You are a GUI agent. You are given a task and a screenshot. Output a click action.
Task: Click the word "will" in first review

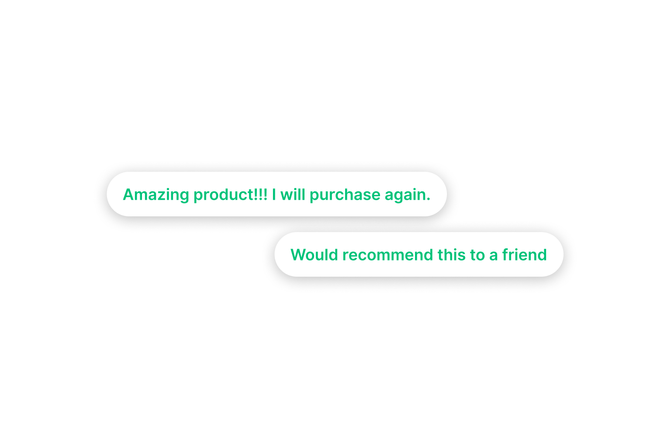[293, 194]
